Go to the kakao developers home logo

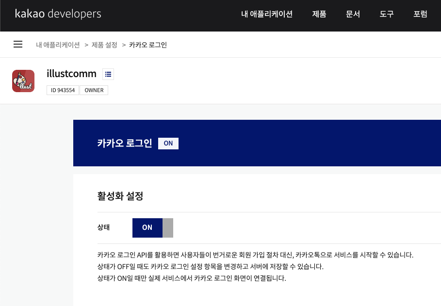click(x=58, y=14)
